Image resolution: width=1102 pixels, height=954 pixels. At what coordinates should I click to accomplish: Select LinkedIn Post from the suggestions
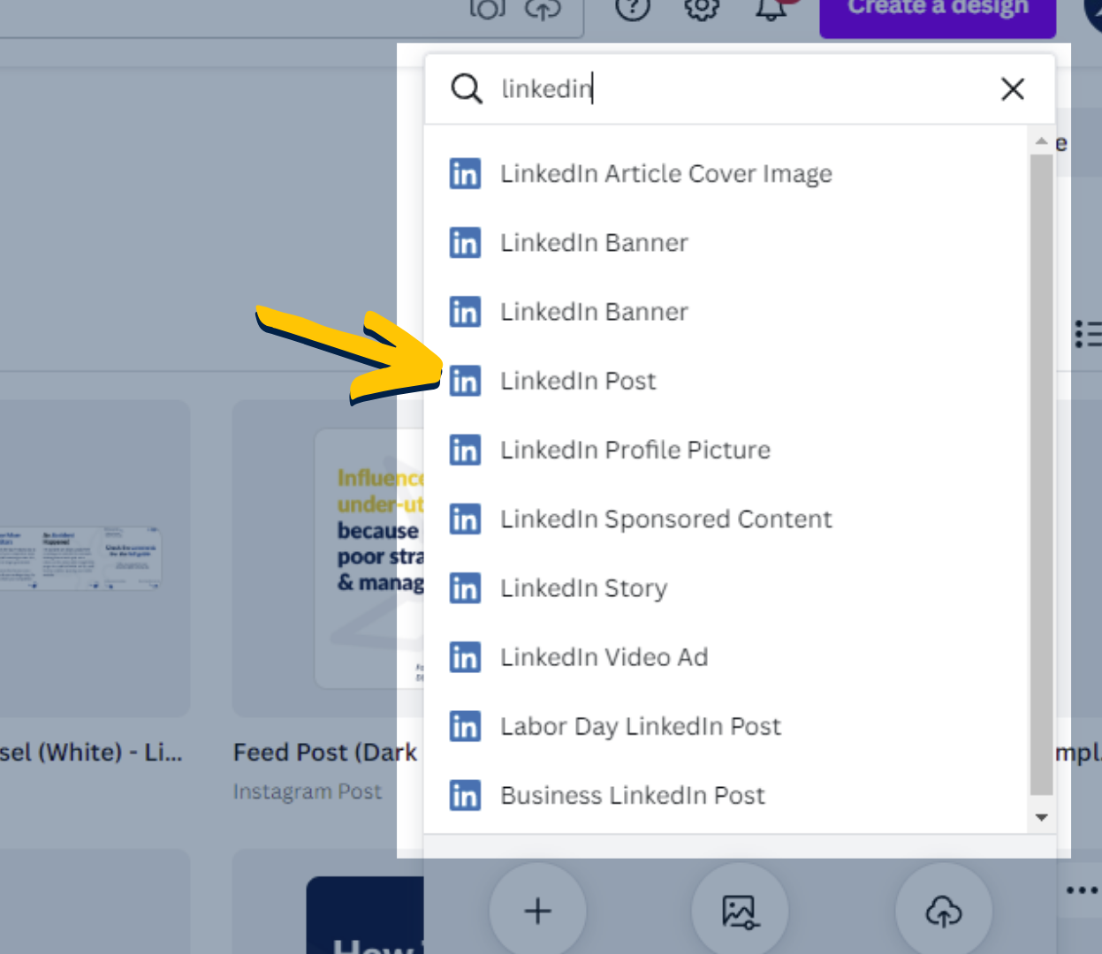(578, 381)
